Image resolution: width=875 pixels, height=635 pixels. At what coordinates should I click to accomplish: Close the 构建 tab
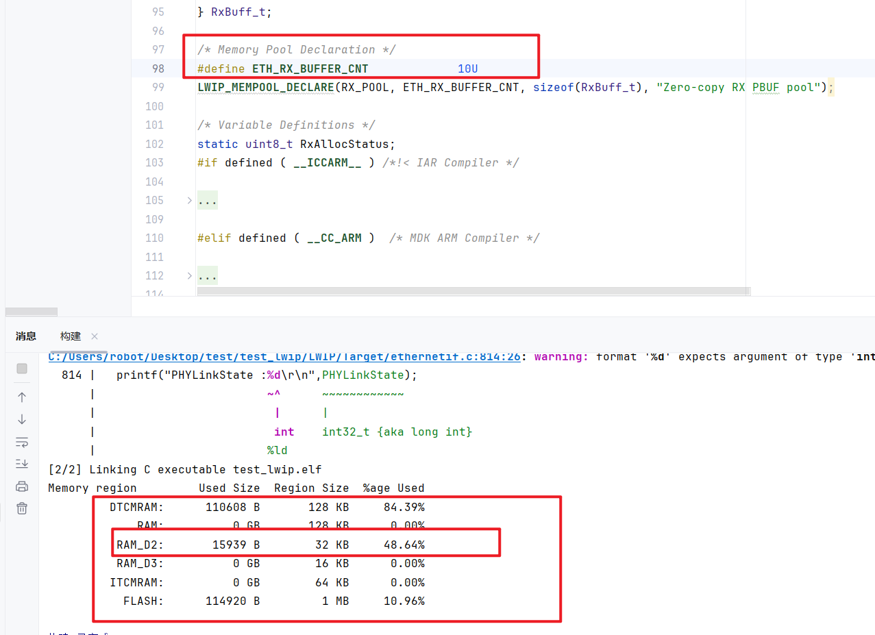pyautogui.click(x=95, y=336)
